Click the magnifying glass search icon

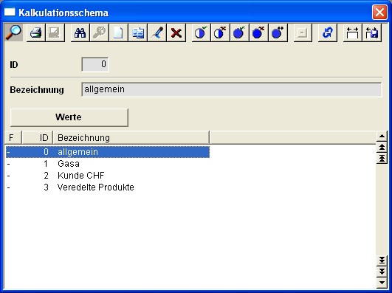tap(14, 32)
